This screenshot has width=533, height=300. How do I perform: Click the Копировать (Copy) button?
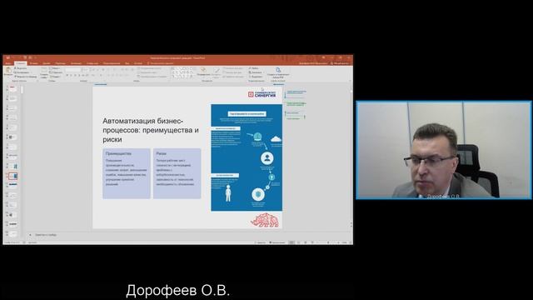click(x=22, y=72)
